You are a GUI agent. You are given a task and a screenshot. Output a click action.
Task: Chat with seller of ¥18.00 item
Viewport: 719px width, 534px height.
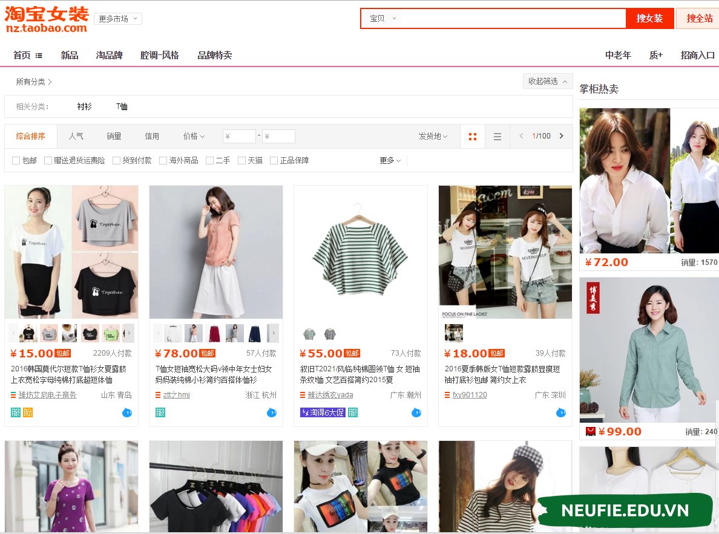click(561, 412)
